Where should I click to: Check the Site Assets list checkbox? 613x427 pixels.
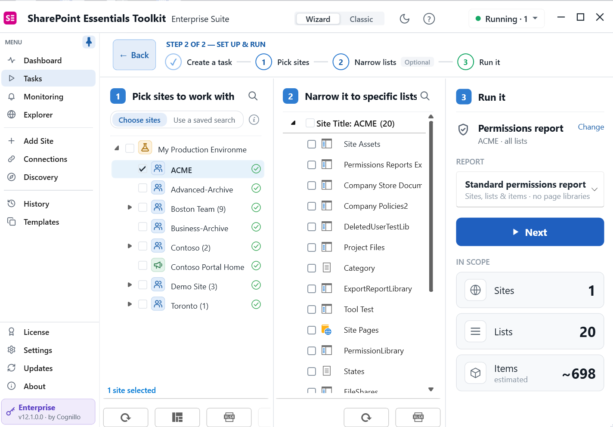312,144
